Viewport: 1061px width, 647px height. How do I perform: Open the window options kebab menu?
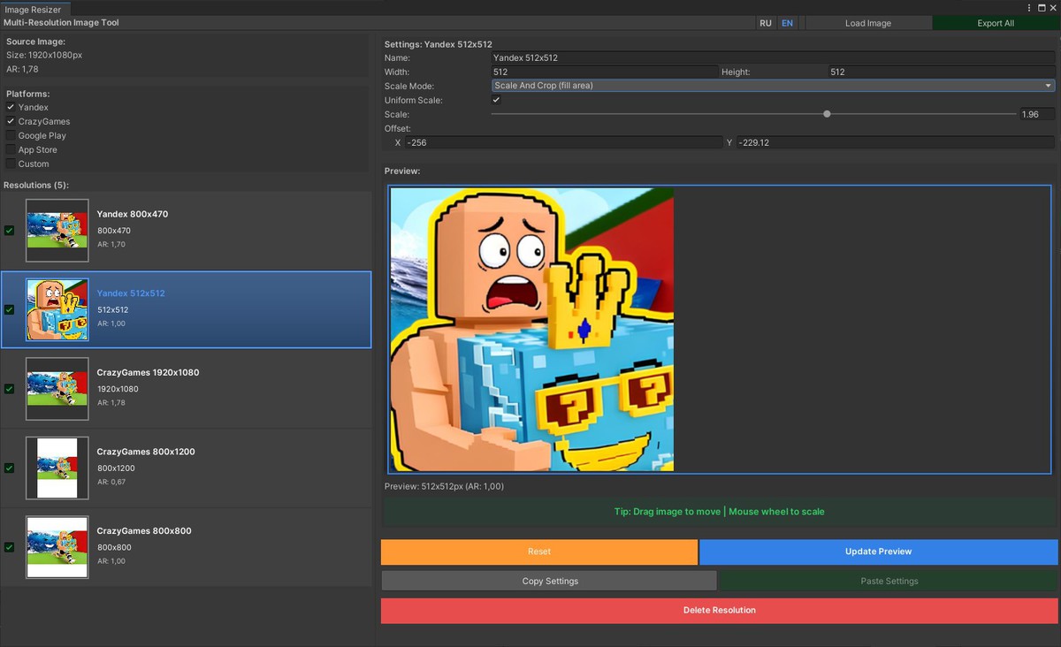[1029, 7]
